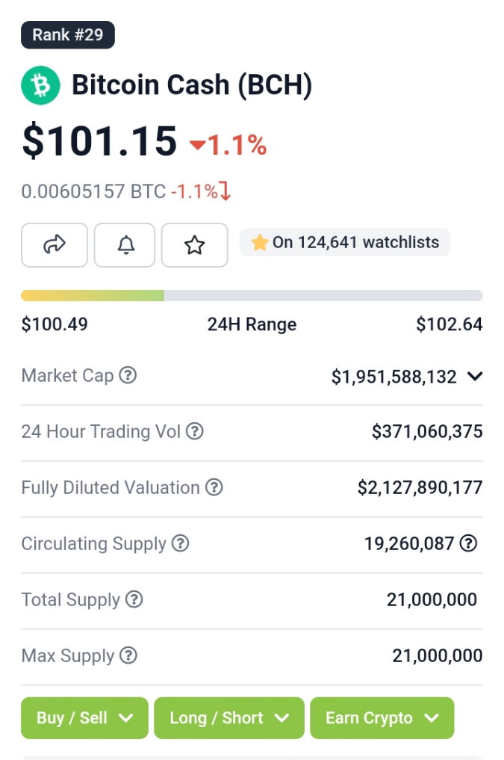Open the Buy / Sell dropdown
This screenshot has height=760, width=504.
[84, 718]
